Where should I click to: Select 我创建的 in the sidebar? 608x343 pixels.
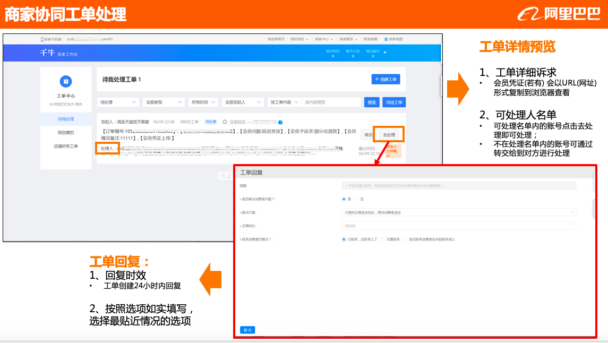tap(65, 133)
